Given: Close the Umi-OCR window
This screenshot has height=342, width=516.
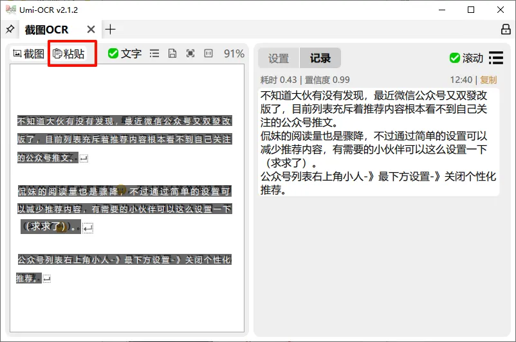Looking at the screenshot, I should point(500,10).
